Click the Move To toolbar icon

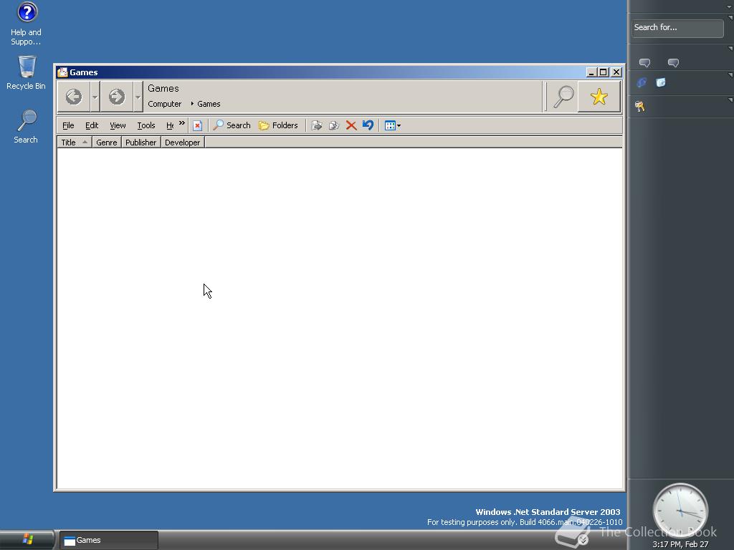[316, 125]
